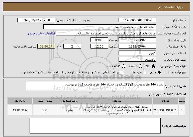The height and width of the screenshot is (137, 193).
Task: Click the واحد شمارش column header
Action: [x=69, y=101]
